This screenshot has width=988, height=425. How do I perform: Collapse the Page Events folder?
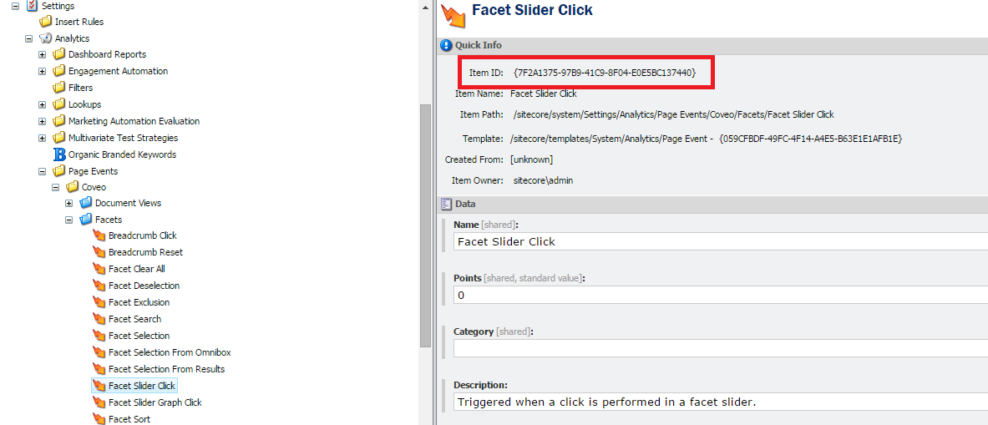[x=43, y=171]
